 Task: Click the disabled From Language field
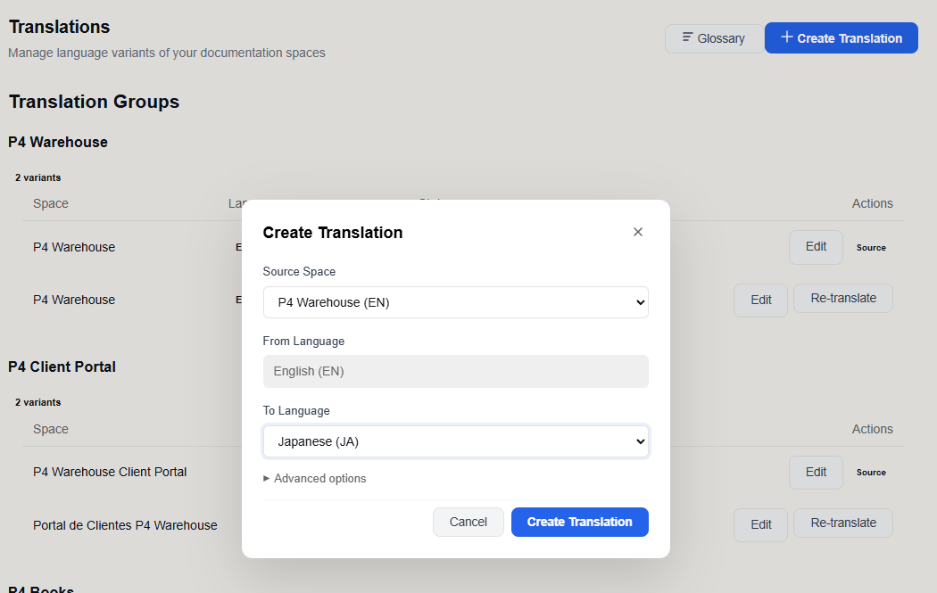(456, 371)
